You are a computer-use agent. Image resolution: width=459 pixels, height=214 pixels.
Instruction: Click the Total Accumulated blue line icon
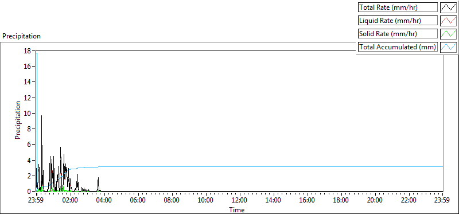(x=448, y=47)
